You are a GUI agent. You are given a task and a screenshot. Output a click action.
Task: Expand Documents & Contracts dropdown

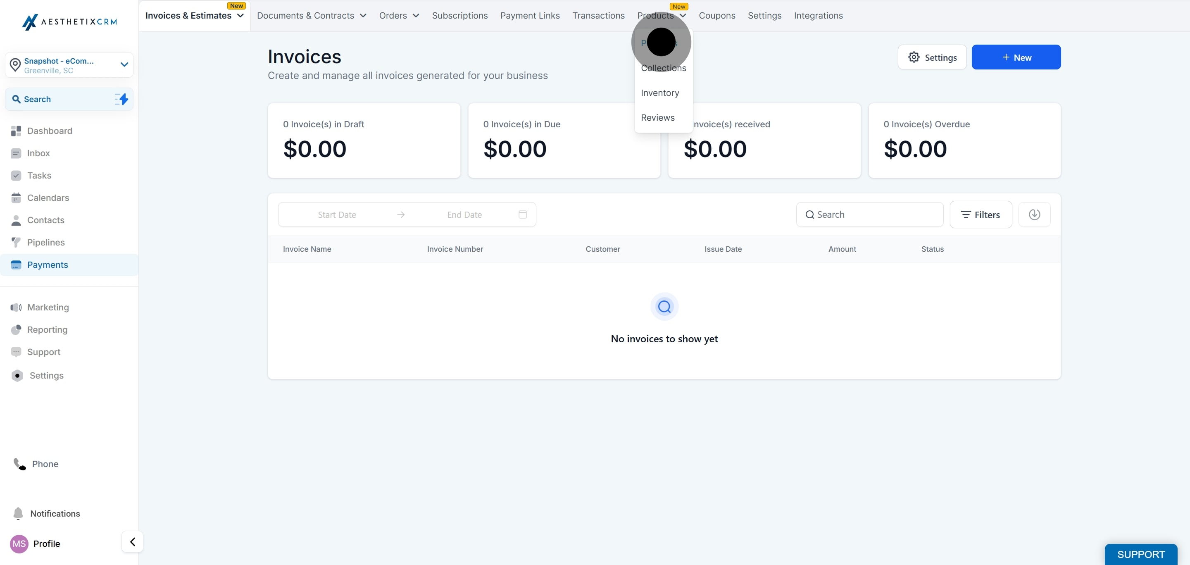(x=312, y=16)
